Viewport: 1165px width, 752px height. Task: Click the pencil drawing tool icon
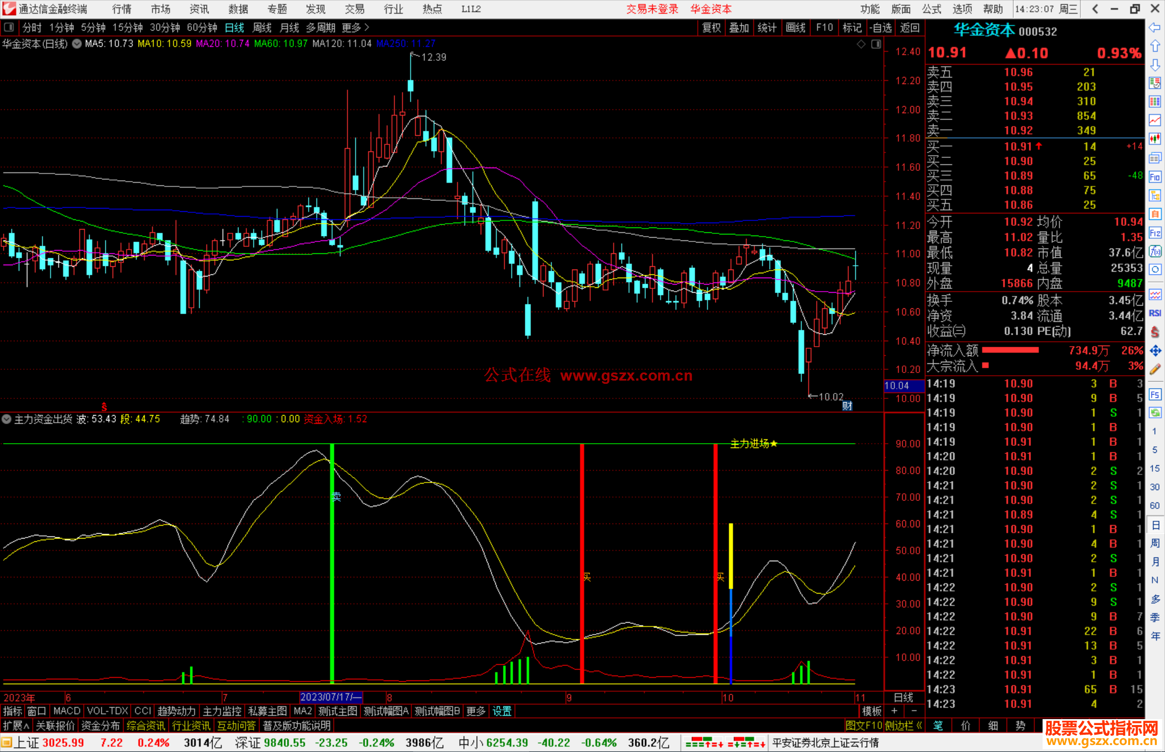coord(1155,370)
